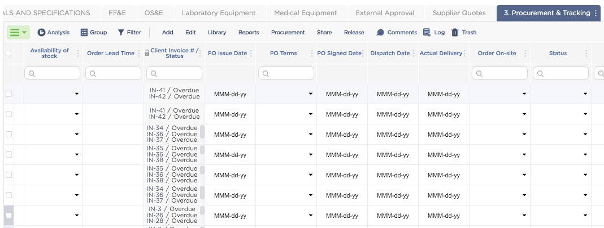The height and width of the screenshot is (228, 604).
Task: Open the Log icon
Action: (x=427, y=33)
